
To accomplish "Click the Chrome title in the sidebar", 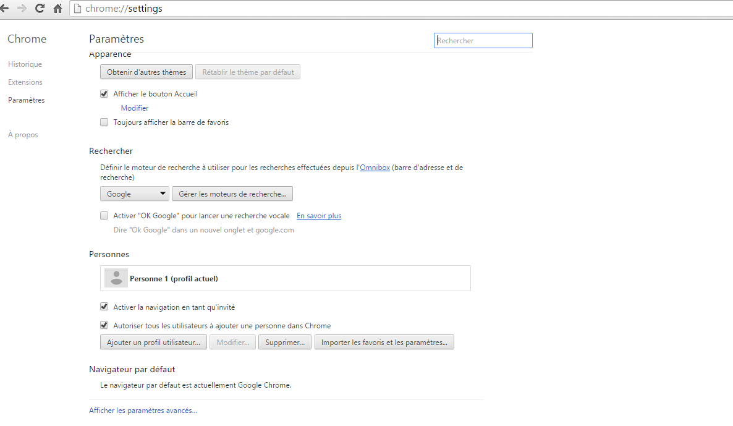I will tap(27, 39).
